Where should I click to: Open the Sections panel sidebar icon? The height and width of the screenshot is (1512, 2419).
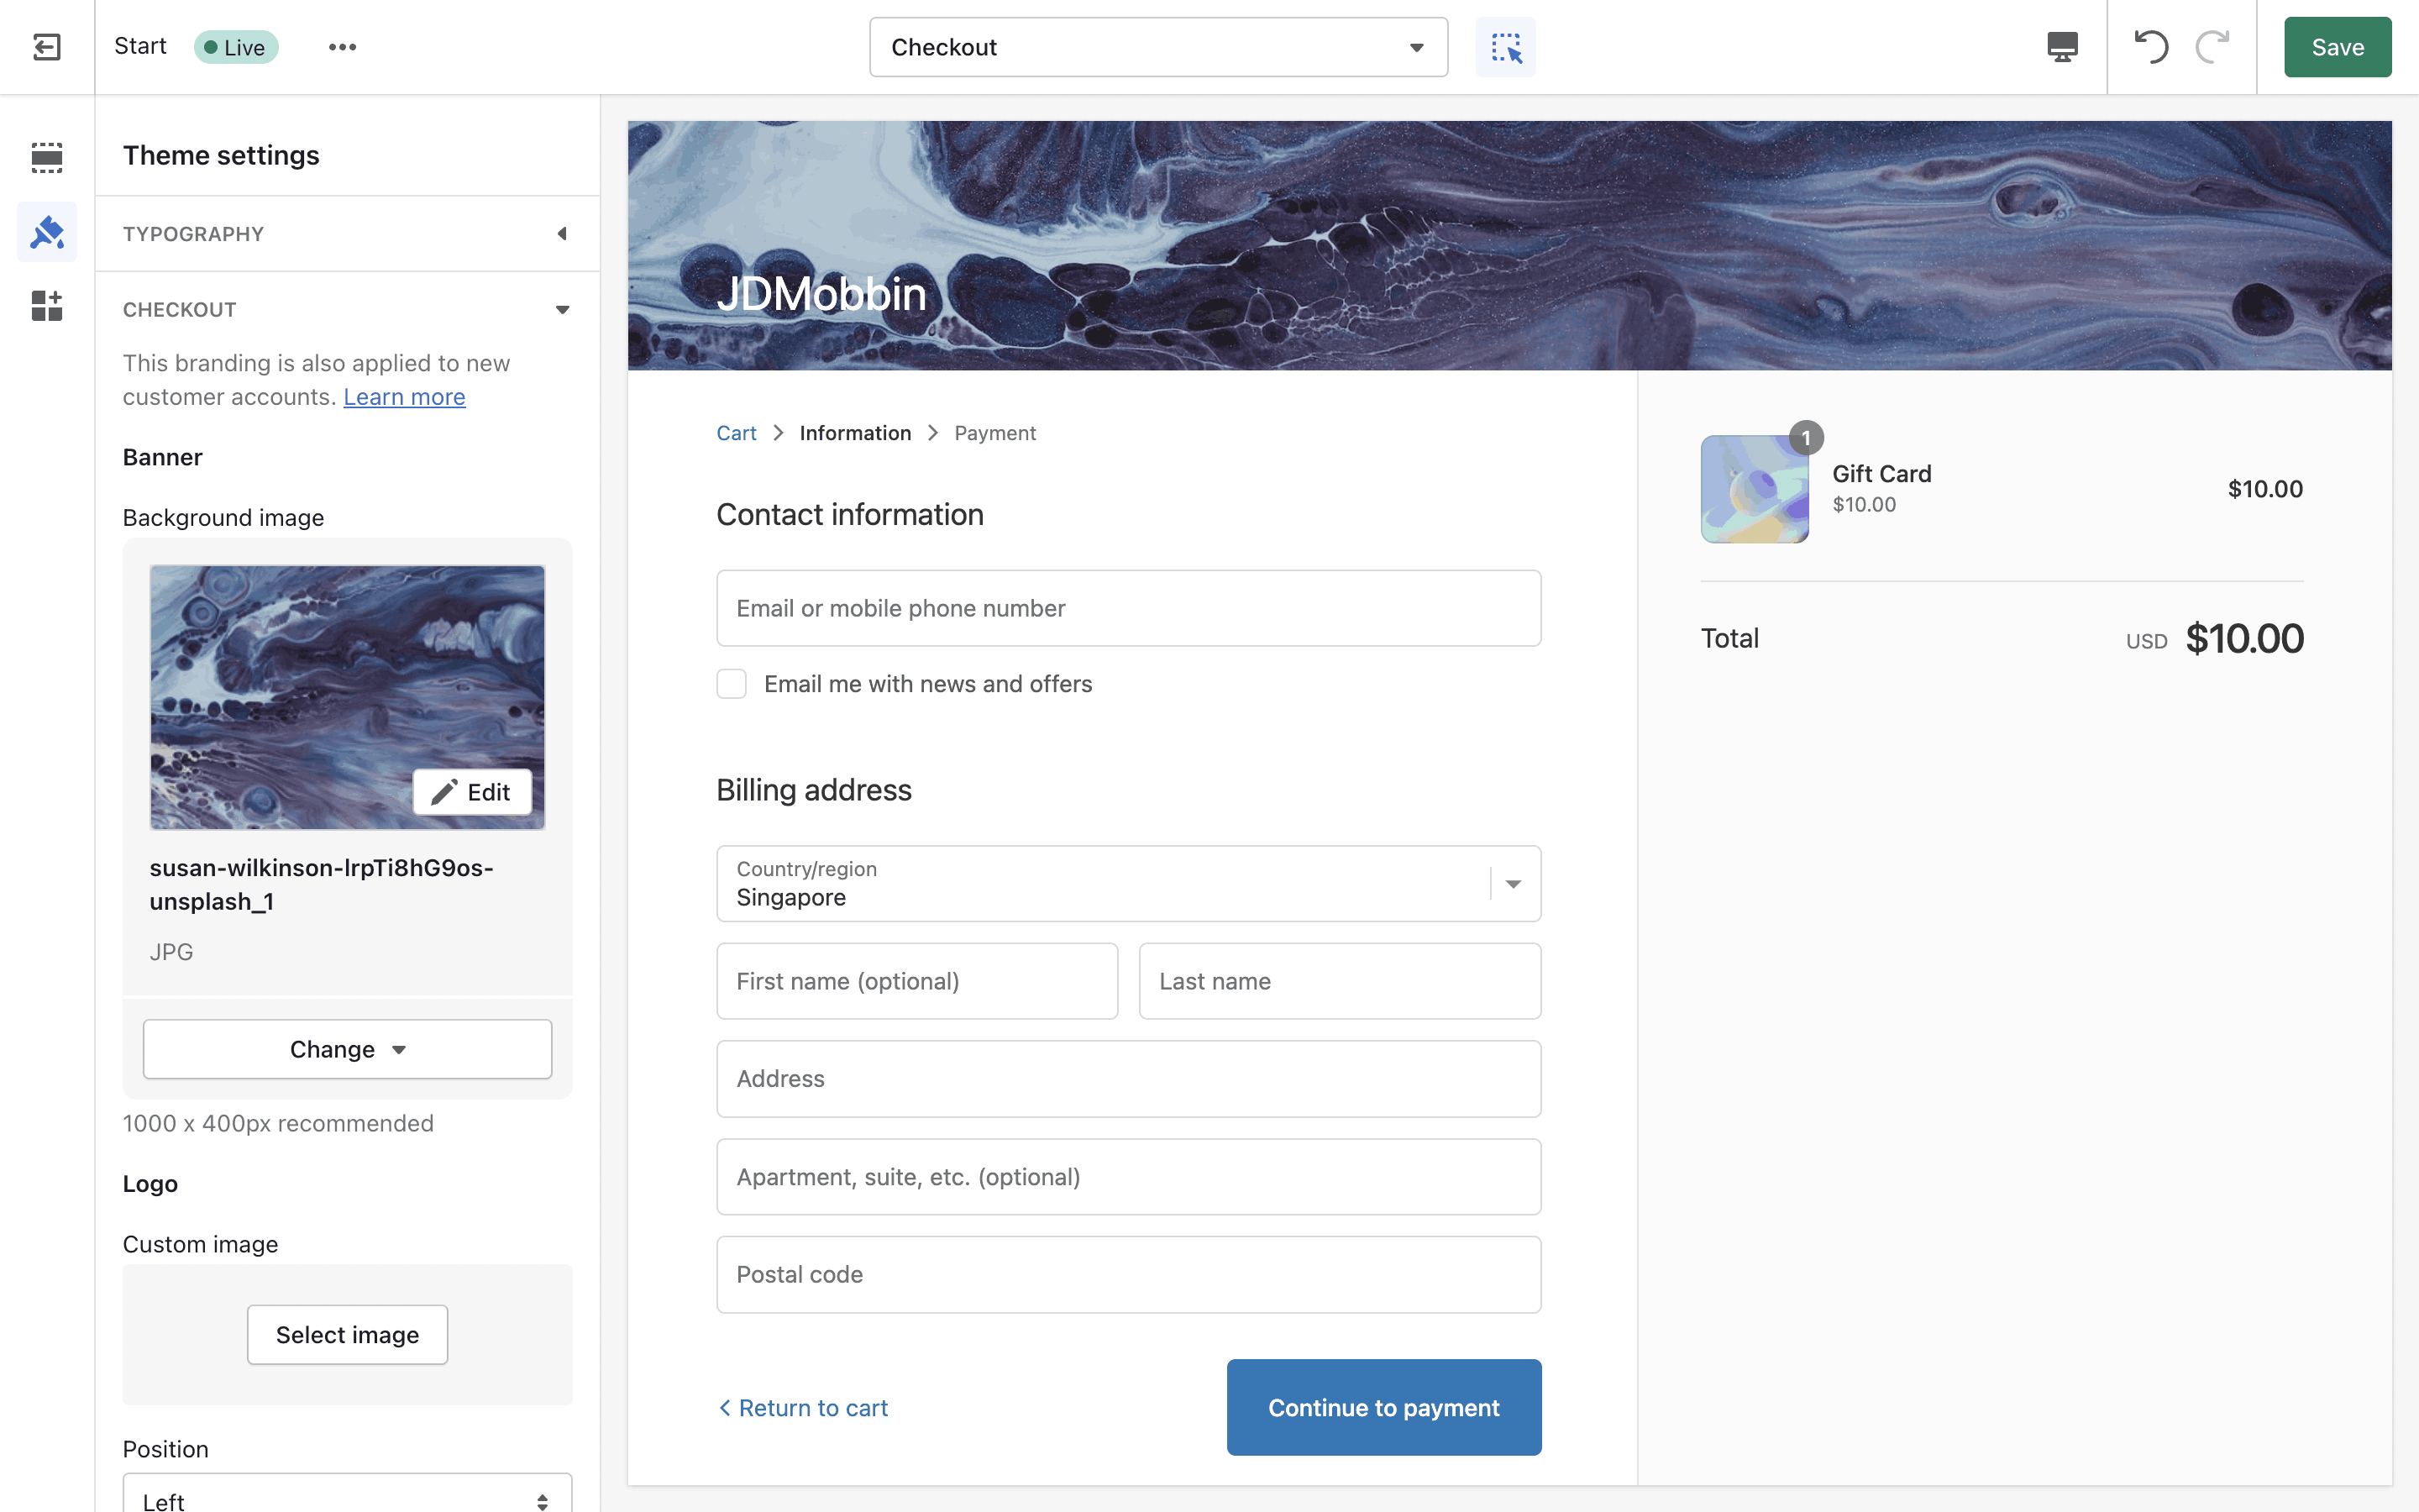point(47,157)
